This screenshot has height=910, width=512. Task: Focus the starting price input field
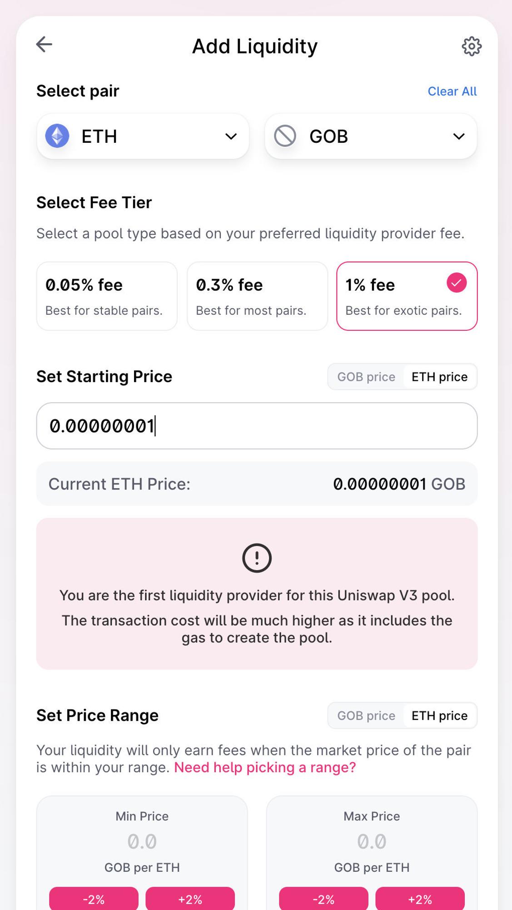[257, 426]
